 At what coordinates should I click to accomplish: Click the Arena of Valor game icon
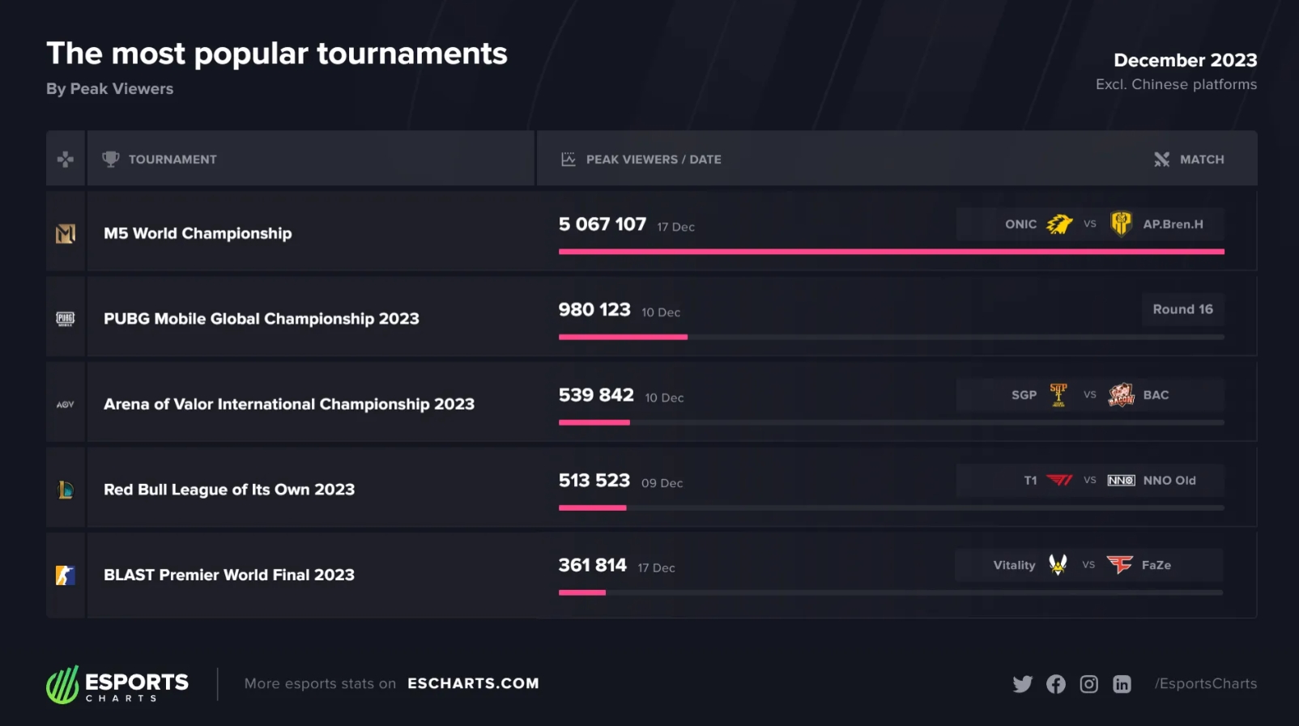pos(66,405)
